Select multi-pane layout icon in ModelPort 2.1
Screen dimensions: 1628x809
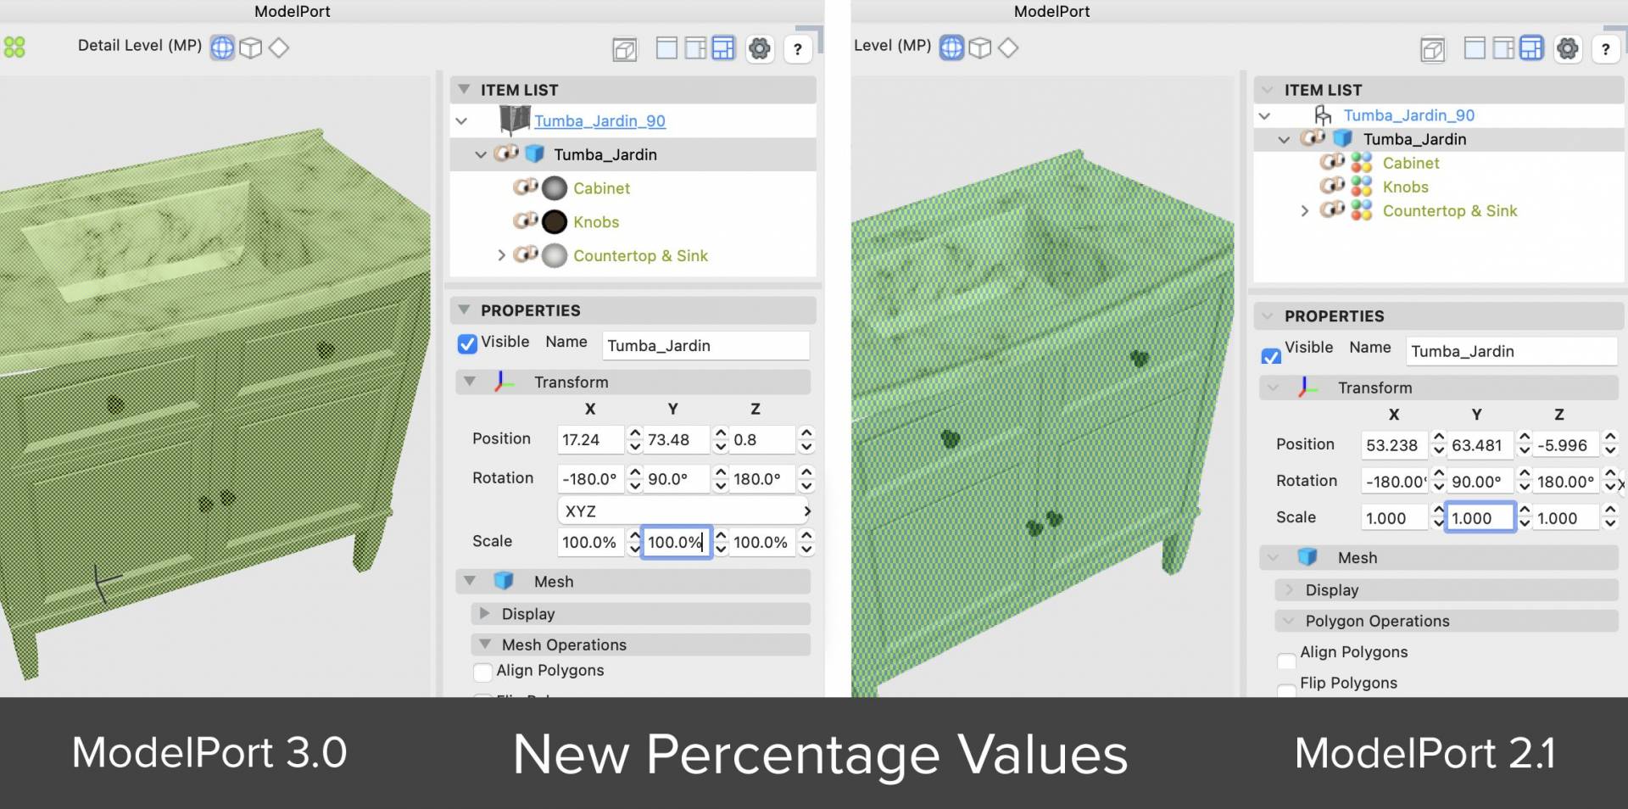[1531, 48]
